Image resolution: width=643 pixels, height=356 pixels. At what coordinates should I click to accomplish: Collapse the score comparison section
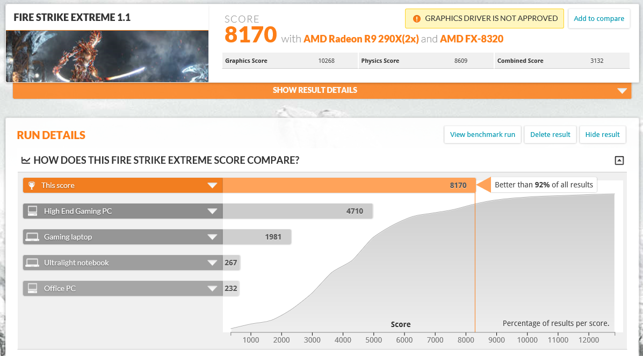click(619, 161)
